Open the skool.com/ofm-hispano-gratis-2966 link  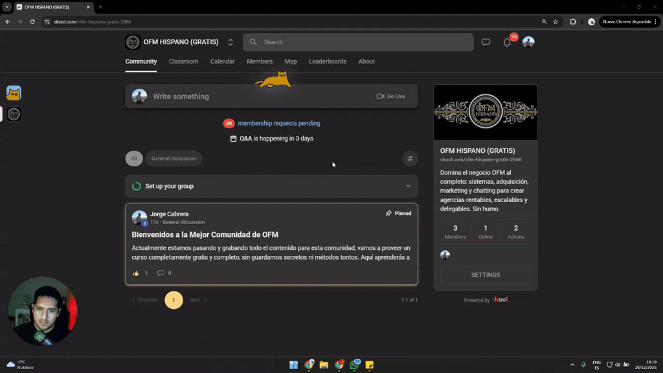[x=480, y=159]
